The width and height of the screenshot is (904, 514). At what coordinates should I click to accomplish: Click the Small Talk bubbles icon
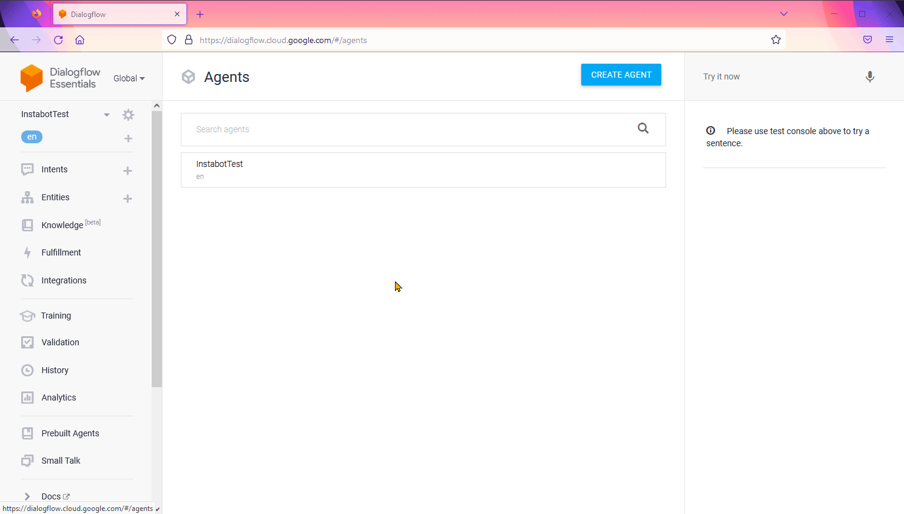pos(27,461)
